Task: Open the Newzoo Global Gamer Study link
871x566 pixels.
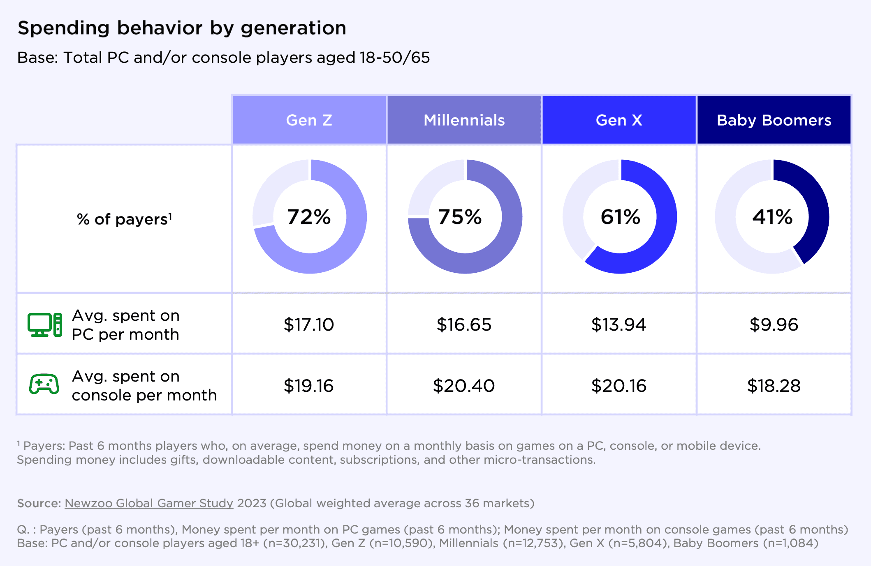Action: [x=149, y=503]
